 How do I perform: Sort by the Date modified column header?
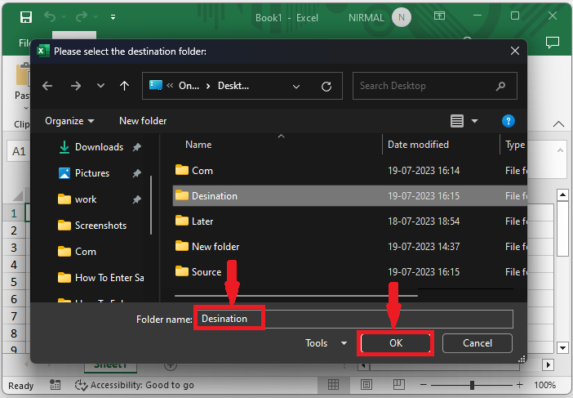(x=418, y=145)
